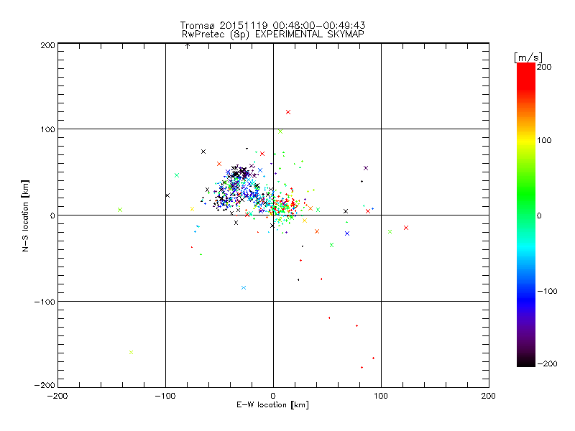Select the colorbar's '100' label in the yellow region

tap(544, 140)
